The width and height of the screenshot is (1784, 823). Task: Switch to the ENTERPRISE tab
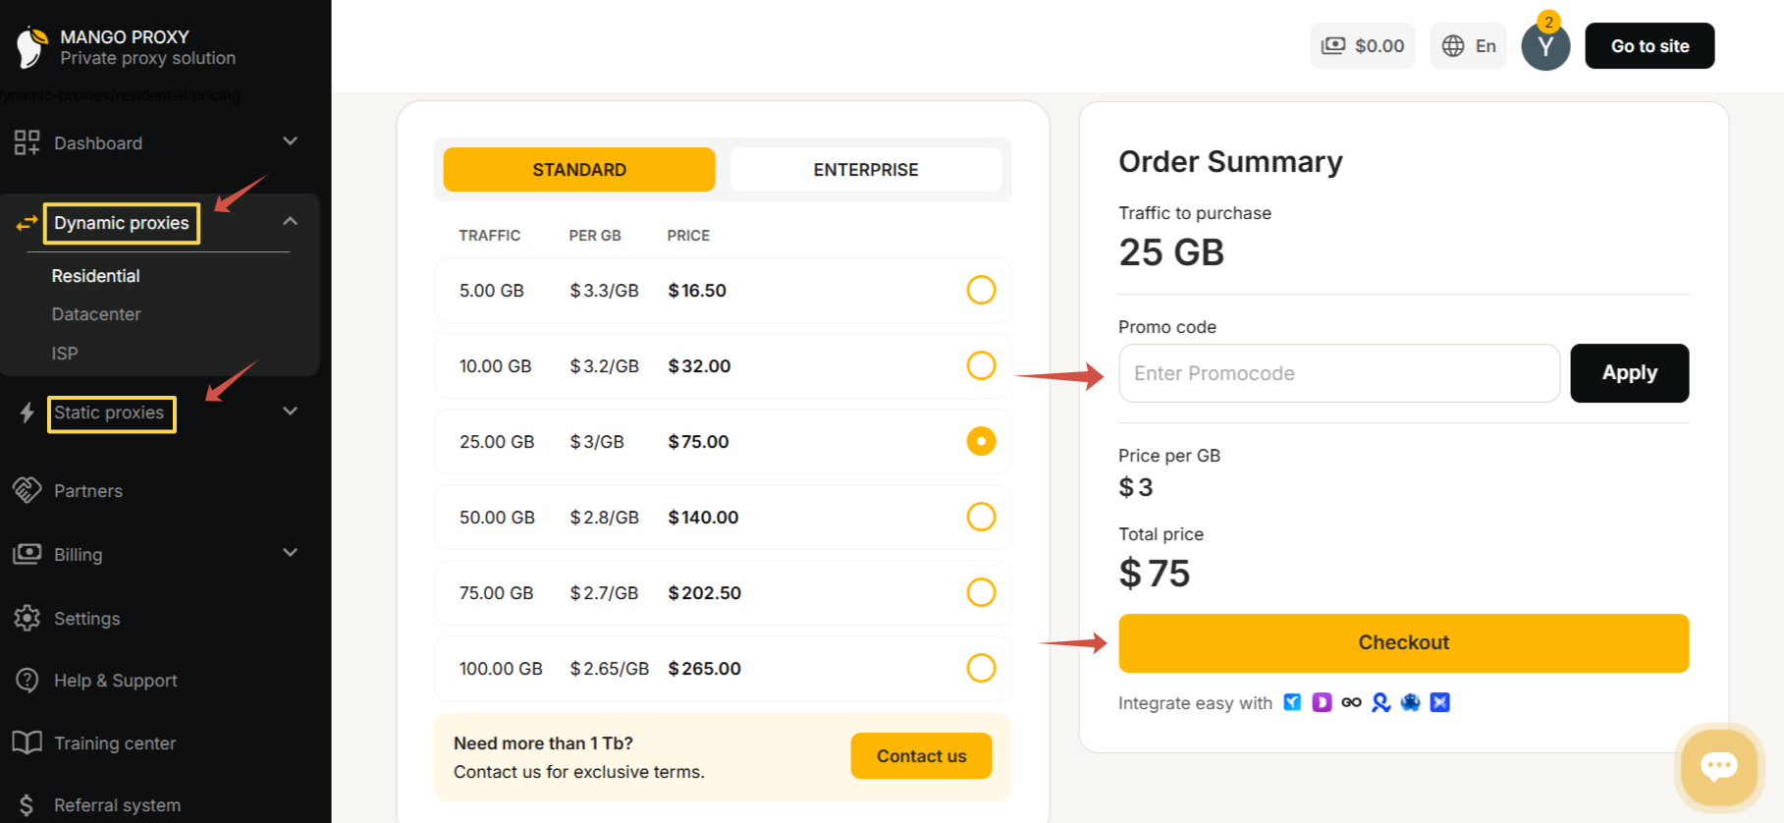click(865, 170)
